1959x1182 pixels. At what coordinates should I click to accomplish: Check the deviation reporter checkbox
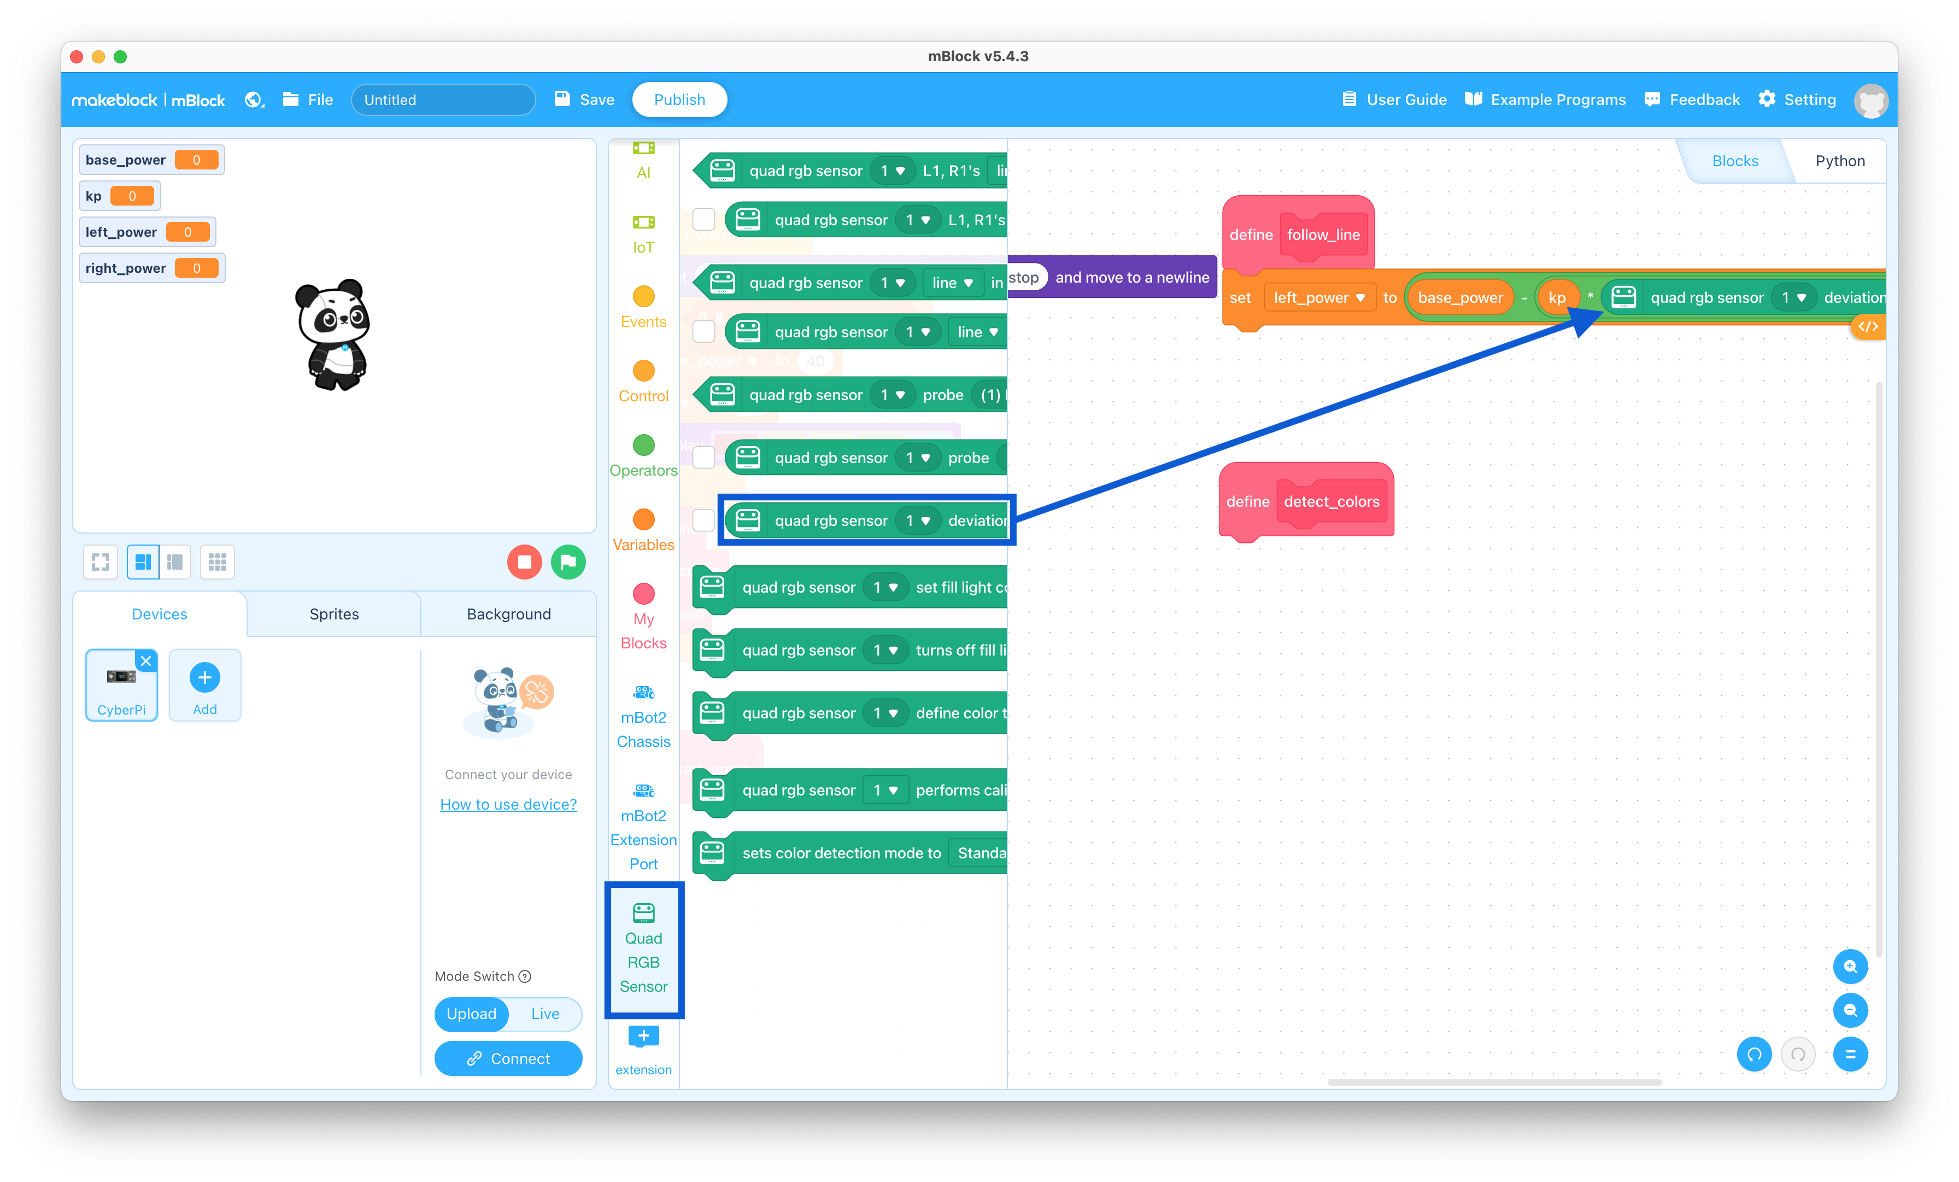tap(703, 519)
